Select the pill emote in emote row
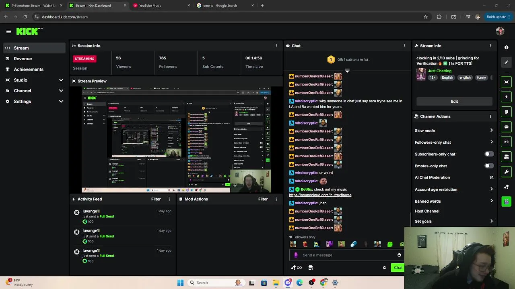This screenshot has height=289, width=515. point(353,244)
